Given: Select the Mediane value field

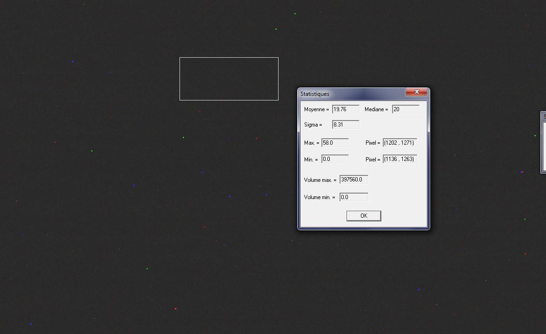Looking at the screenshot, I should tap(405, 109).
